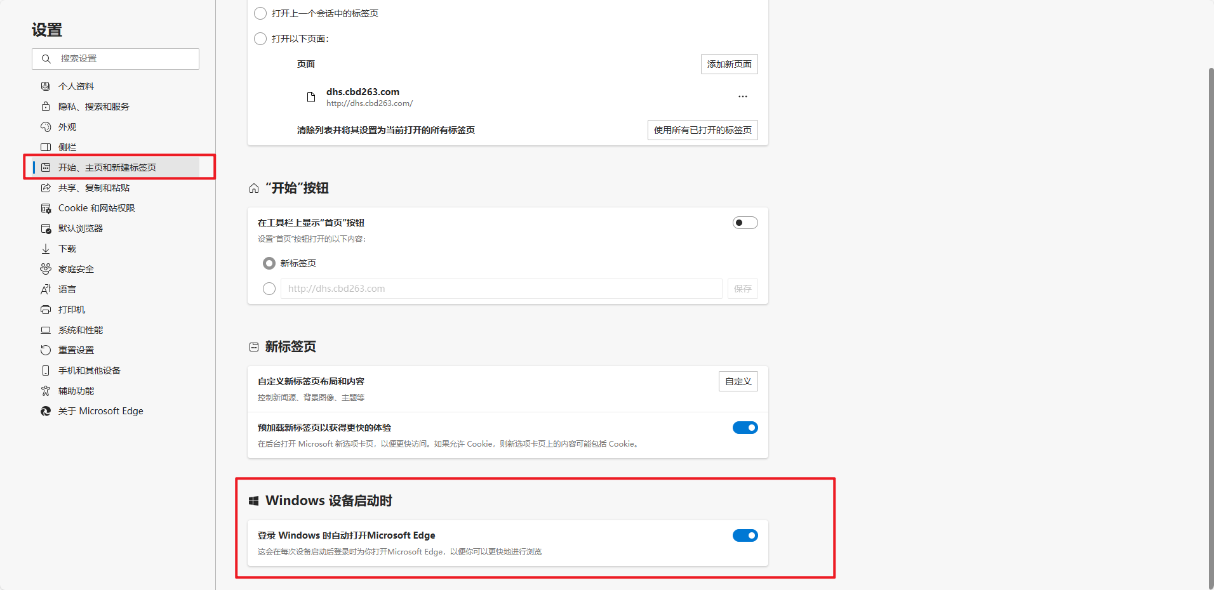The height and width of the screenshot is (590, 1214).
Task: Click the 添加新页面 button
Action: click(x=728, y=63)
